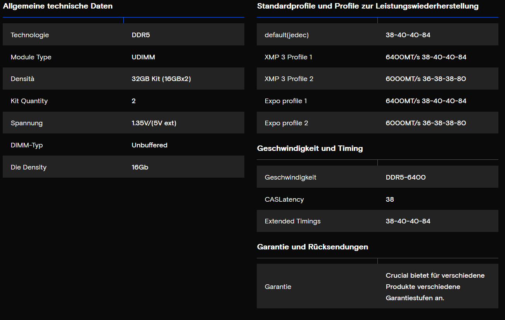Click the 'Allgemeine technische Daten' heading

click(x=58, y=6)
